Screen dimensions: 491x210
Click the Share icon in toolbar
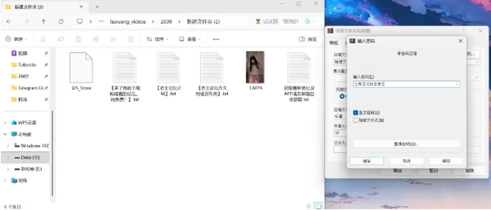point(113,39)
